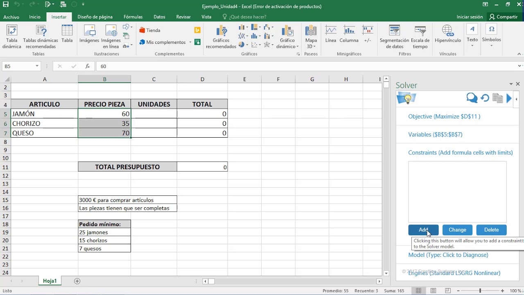Click the Delete constraint button

(491, 230)
